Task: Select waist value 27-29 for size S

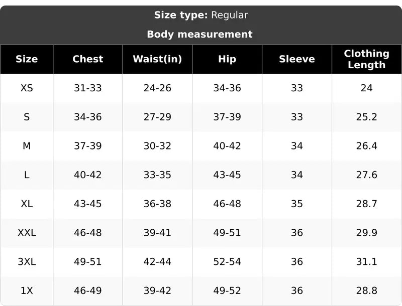Action: pos(157,117)
